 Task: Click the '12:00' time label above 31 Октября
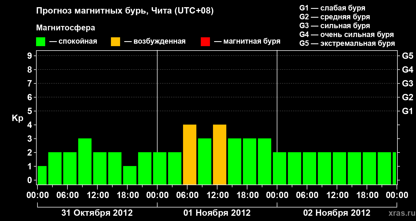tap(97, 195)
